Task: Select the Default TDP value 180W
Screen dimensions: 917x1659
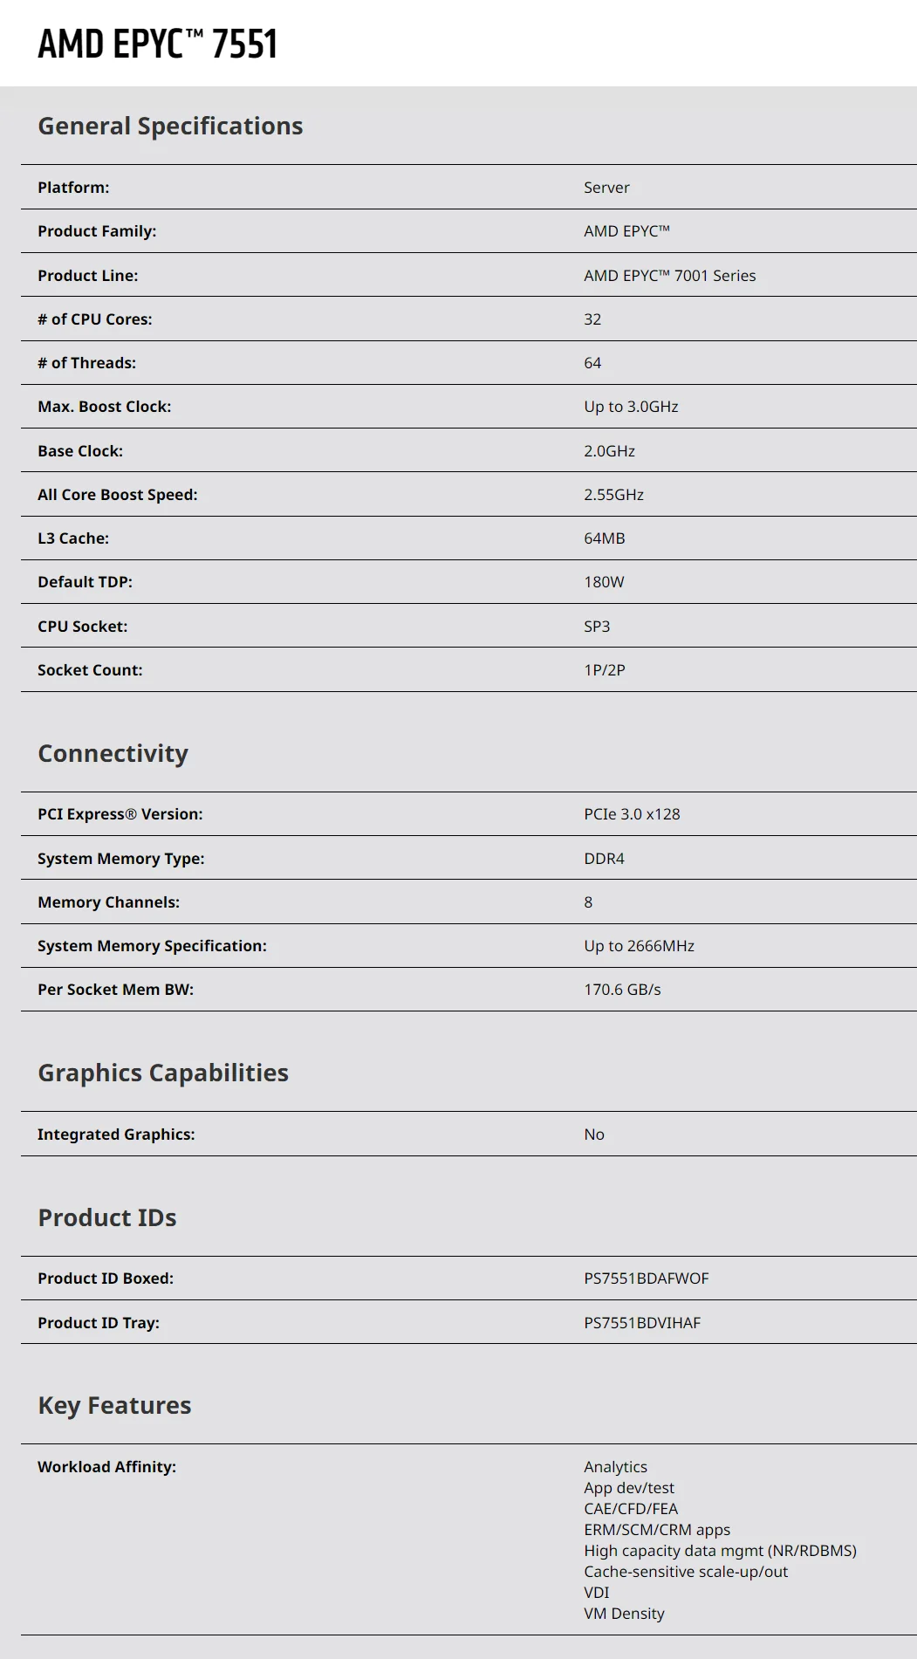Action: (604, 582)
